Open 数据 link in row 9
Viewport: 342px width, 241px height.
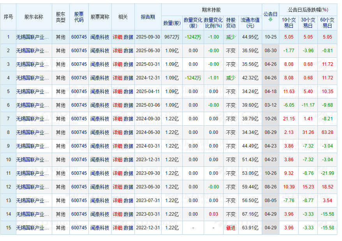click(x=128, y=146)
